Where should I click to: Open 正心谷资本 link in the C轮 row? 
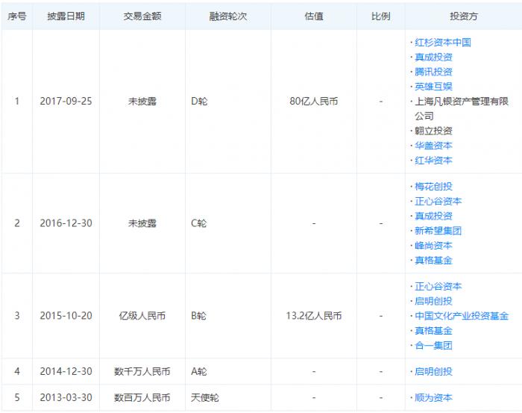(438, 201)
